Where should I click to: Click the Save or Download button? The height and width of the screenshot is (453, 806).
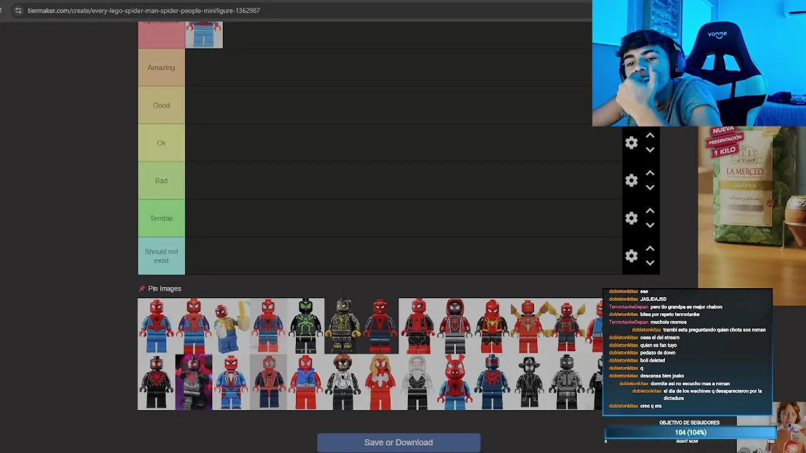pos(399,442)
